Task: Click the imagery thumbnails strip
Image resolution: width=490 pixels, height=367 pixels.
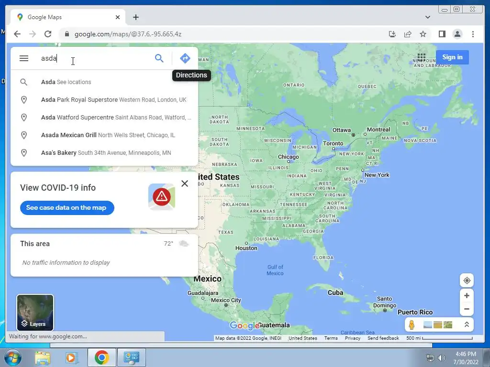Action: (438, 325)
